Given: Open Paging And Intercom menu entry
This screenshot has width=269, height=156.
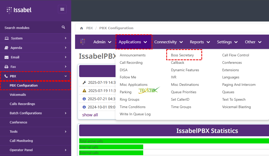Looking at the screenshot, I should [x=239, y=85].
